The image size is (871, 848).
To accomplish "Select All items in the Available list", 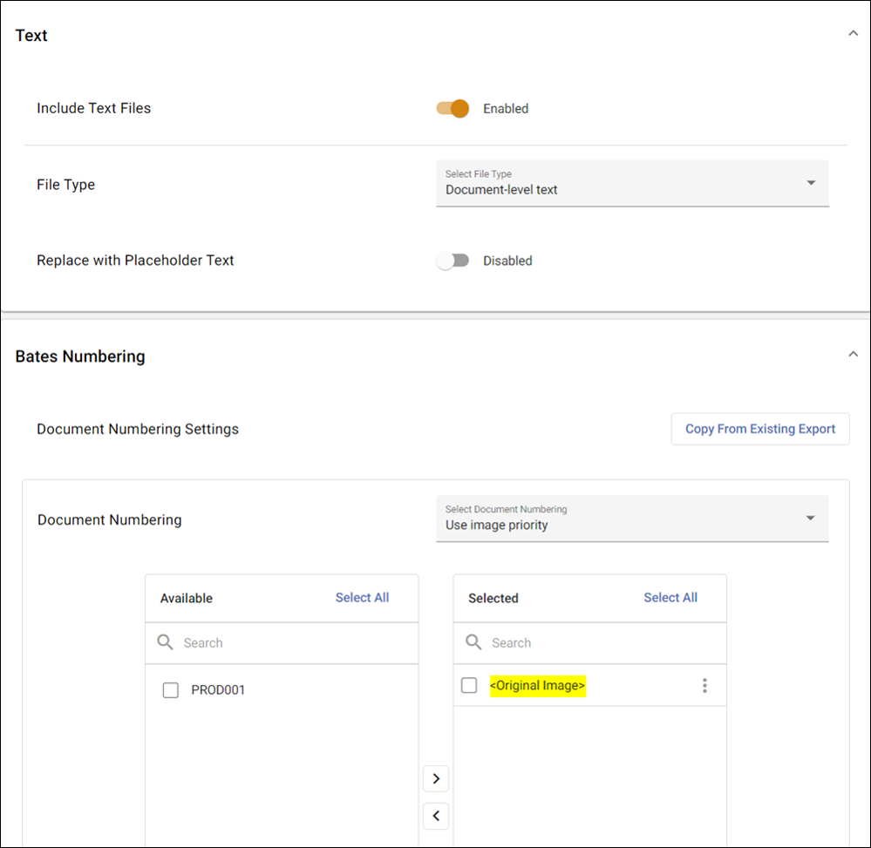I will (x=362, y=597).
